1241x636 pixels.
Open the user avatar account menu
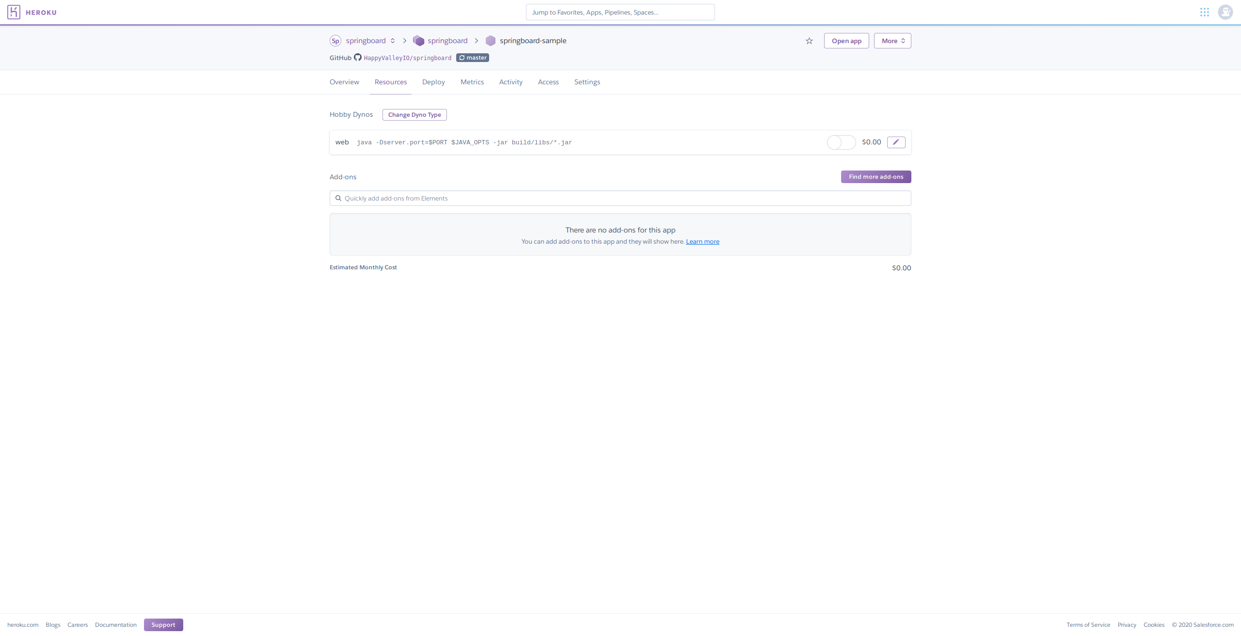click(x=1225, y=12)
